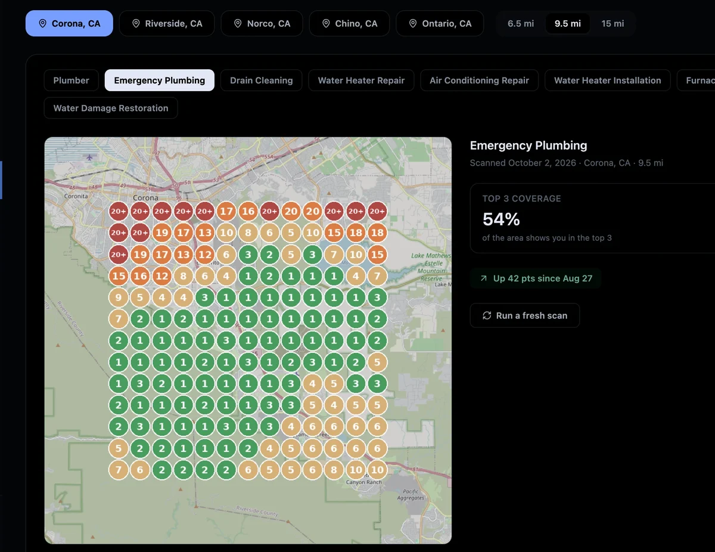This screenshot has width=715, height=552.
Task: Set scan radius to 6.5 mi
Action: [x=521, y=23]
